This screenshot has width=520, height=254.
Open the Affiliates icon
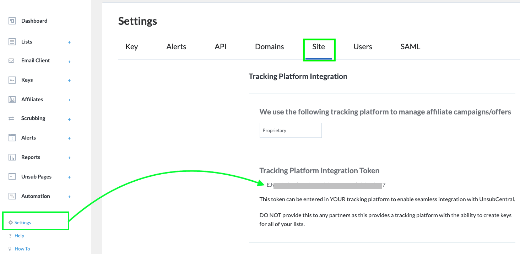12,100
